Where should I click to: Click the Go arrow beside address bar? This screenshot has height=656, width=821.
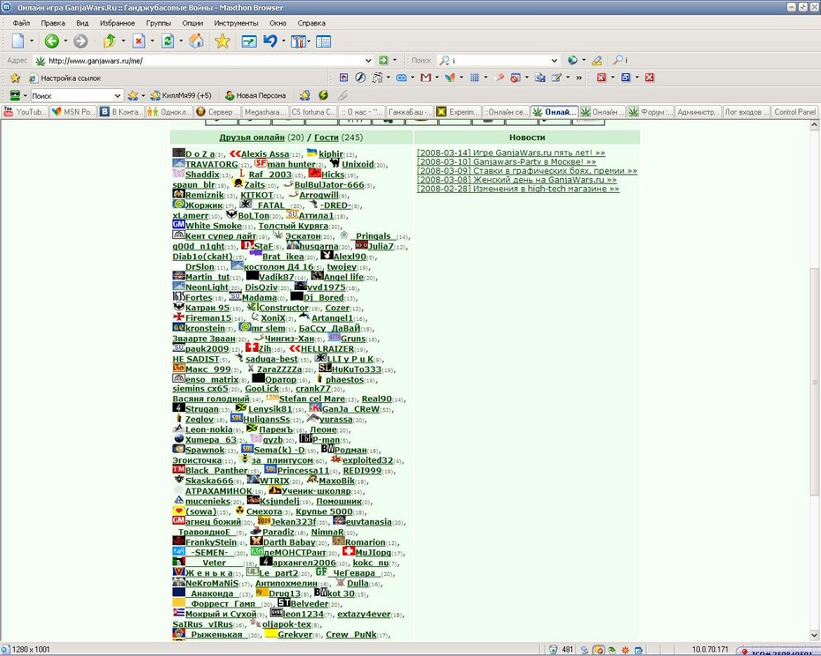[x=383, y=61]
